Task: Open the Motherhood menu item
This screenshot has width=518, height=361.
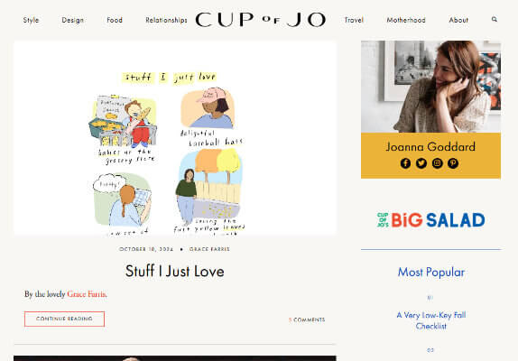Action: point(406,20)
